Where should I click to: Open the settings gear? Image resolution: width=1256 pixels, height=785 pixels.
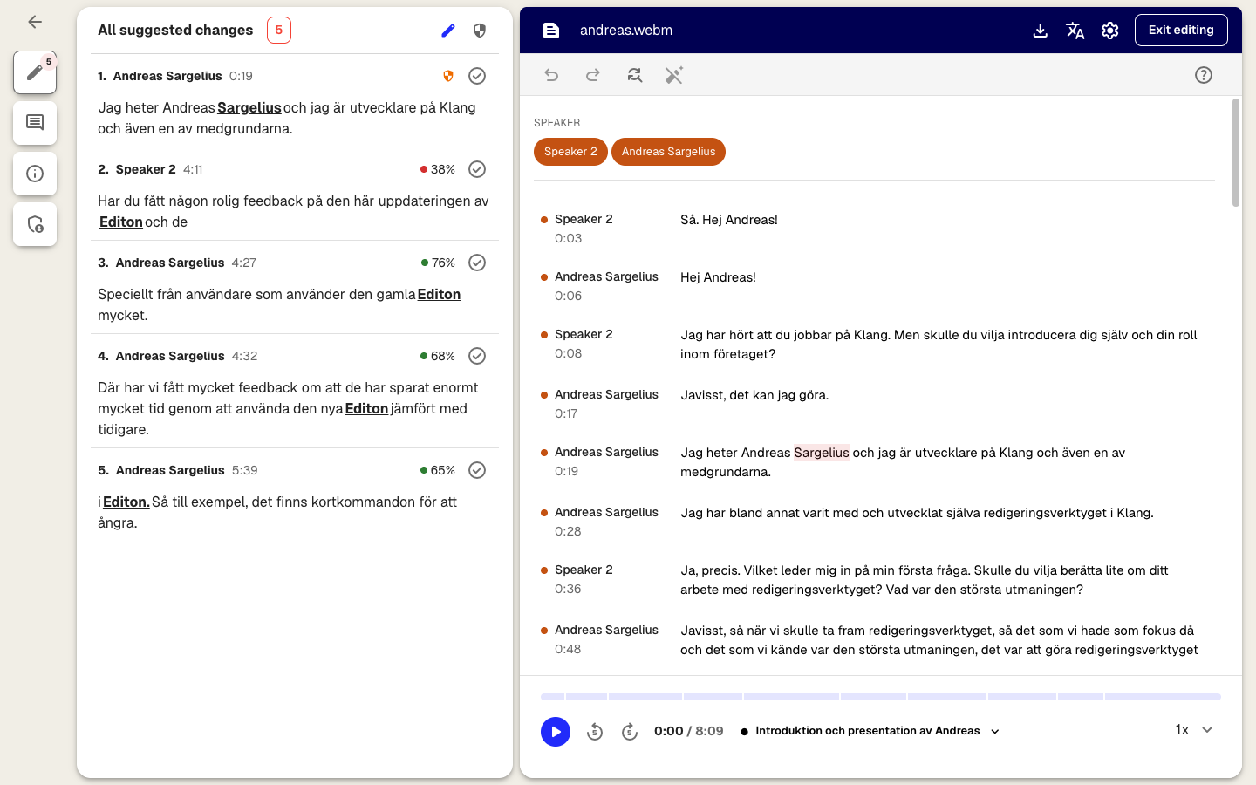point(1109,31)
